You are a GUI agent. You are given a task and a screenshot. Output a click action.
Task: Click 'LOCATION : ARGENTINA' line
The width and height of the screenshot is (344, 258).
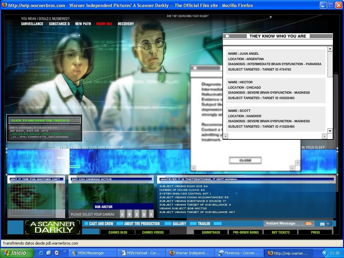coord(246,59)
